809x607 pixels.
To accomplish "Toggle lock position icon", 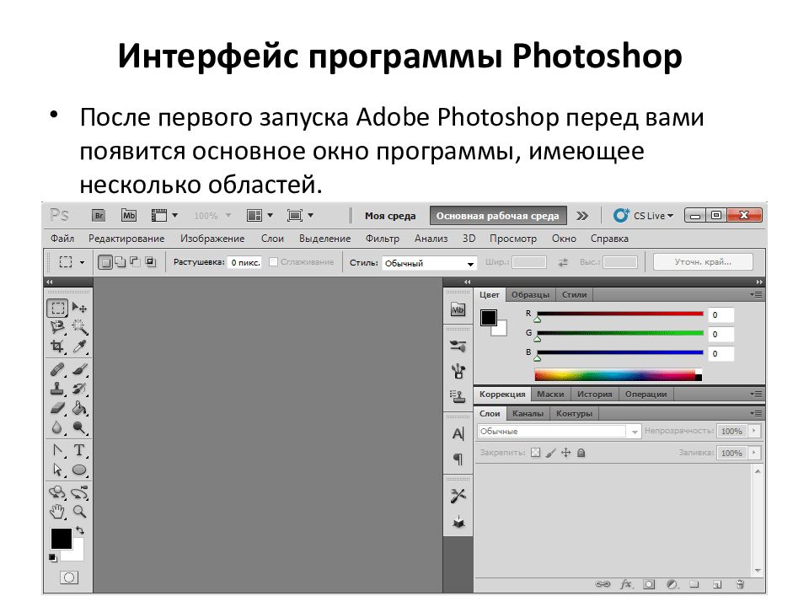I will [566, 453].
